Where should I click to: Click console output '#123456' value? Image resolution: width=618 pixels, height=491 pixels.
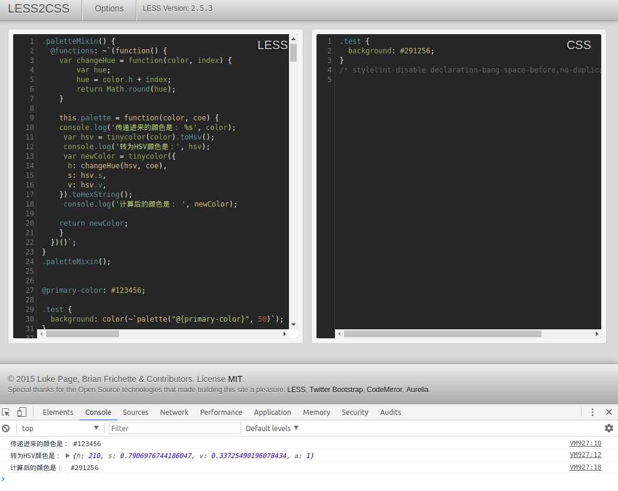87,444
